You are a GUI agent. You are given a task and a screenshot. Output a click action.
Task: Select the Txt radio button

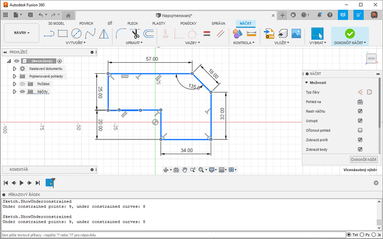(x=349, y=235)
